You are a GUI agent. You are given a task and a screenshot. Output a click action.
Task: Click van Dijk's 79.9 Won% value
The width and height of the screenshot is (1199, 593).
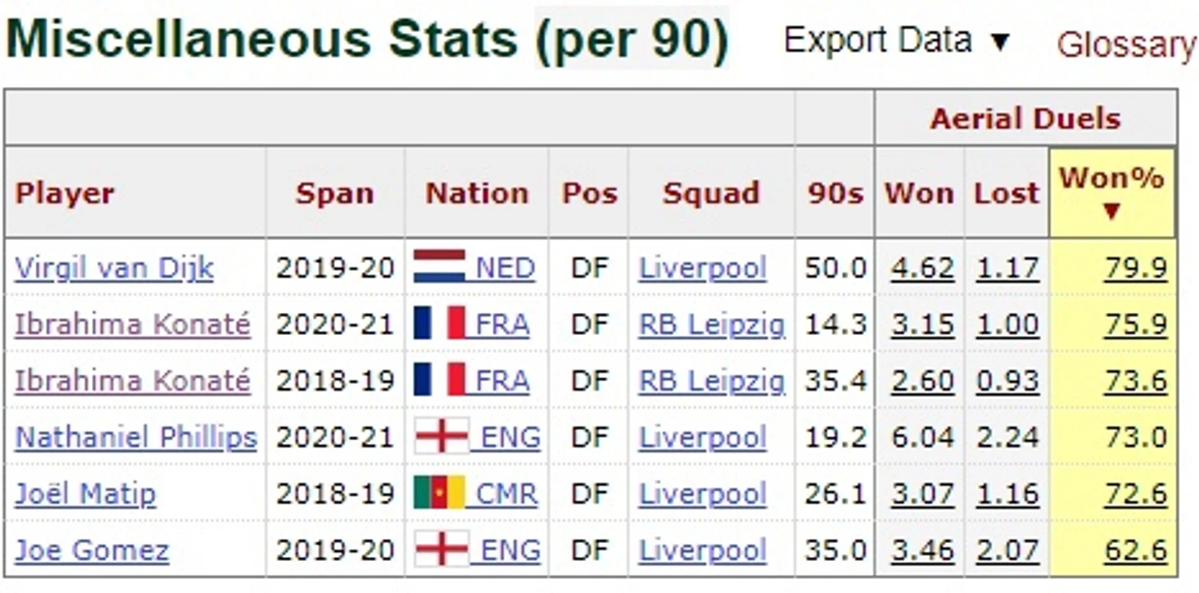(1135, 269)
